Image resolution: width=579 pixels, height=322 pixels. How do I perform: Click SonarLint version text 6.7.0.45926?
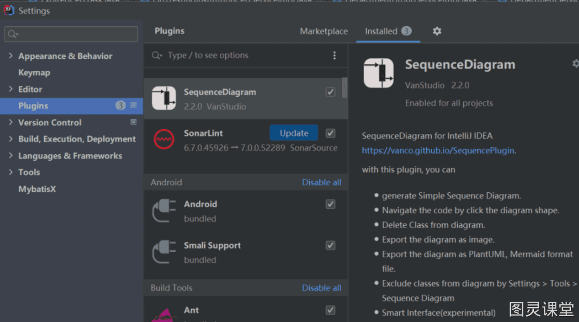coord(206,148)
